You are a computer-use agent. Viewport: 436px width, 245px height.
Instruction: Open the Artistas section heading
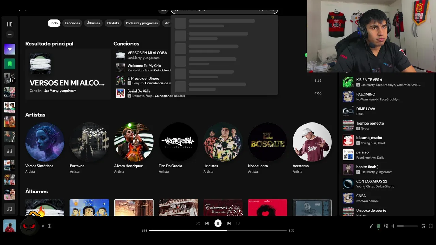(35, 115)
